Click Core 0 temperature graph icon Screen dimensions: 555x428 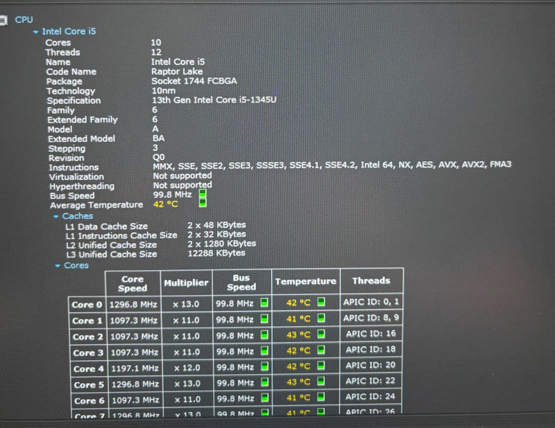[321, 302]
